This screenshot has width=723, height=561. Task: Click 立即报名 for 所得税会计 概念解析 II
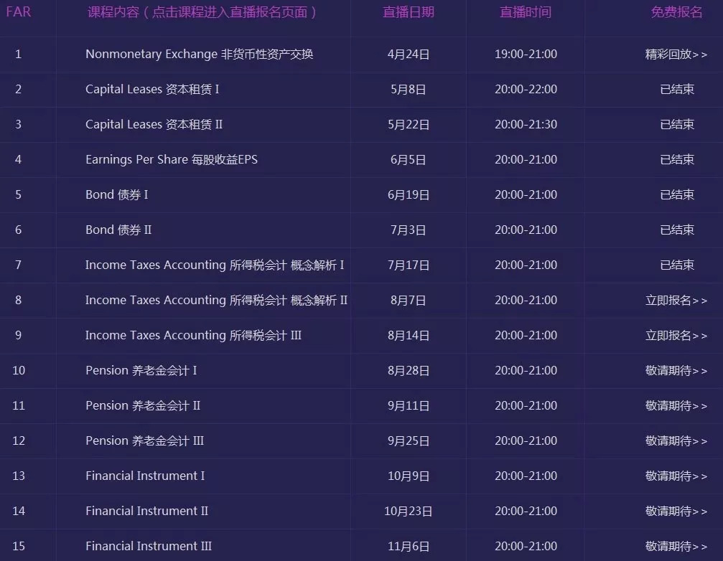point(676,300)
